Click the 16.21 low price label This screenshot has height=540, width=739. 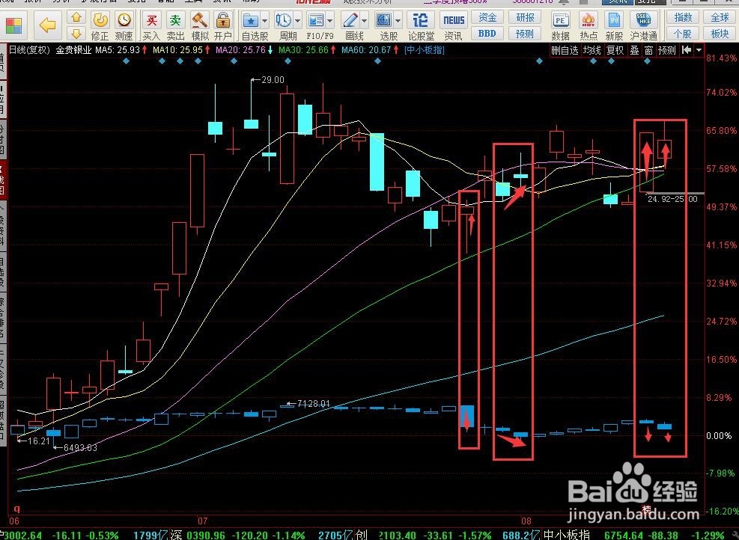coord(39,441)
